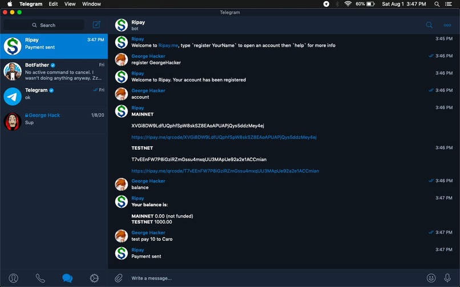Click the Telegram menu bar status icon
Image resolution: width=460 pixels, height=287 pixels.
(x=326, y=4)
